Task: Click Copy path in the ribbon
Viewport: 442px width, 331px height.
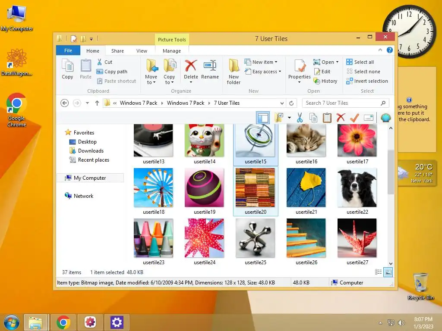Action: point(112,72)
